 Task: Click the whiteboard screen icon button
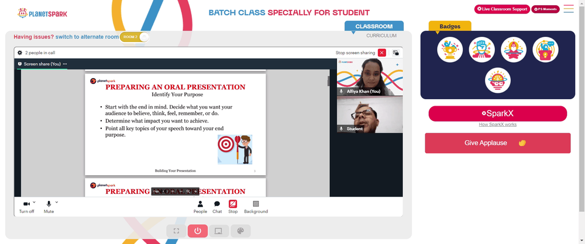(219, 231)
